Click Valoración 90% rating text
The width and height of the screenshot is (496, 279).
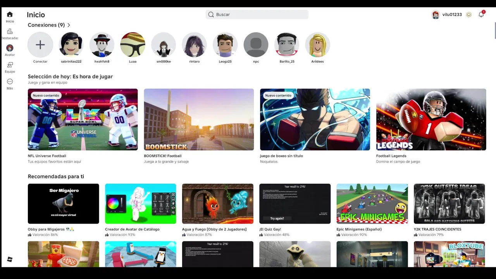point(354,235)
